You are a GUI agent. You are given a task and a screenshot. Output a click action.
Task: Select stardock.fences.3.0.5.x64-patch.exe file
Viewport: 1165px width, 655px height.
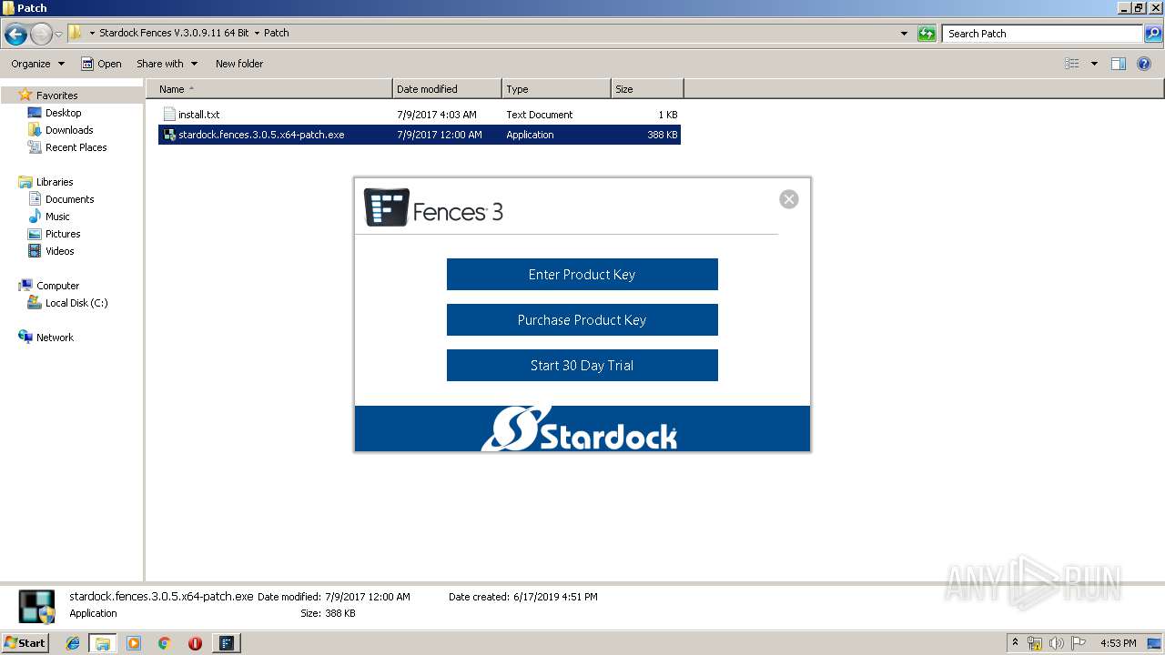click(x=420, y=135)
